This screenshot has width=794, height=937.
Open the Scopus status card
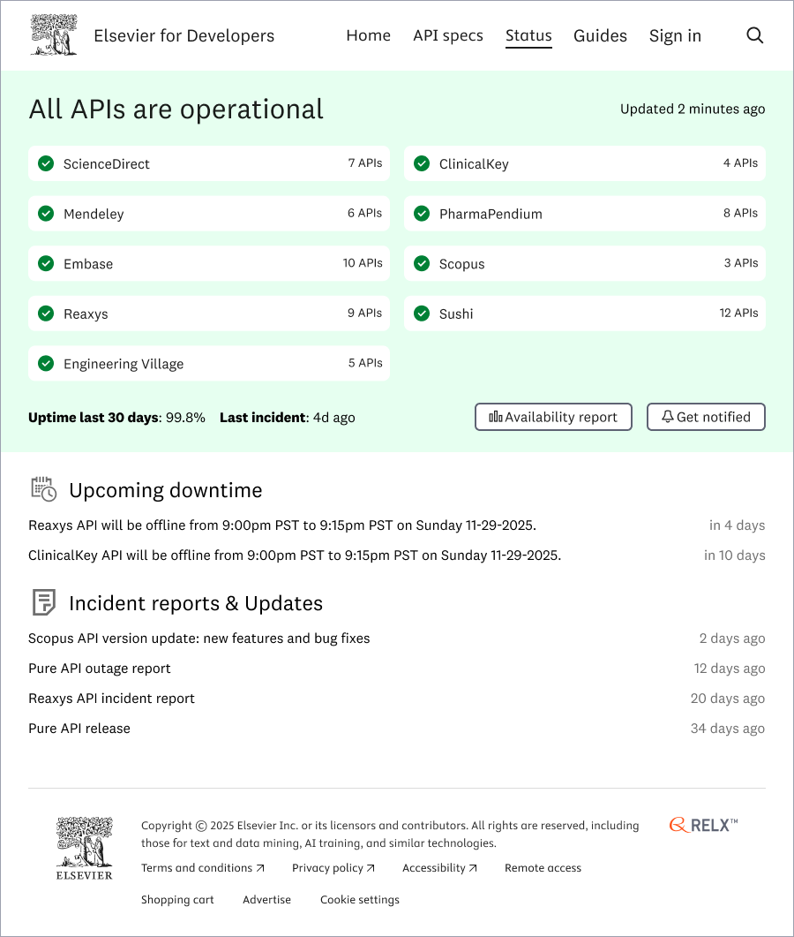[x=585, y=263]
